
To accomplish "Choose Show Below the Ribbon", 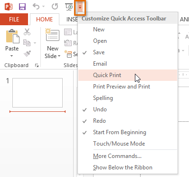I will pos(128,167).
